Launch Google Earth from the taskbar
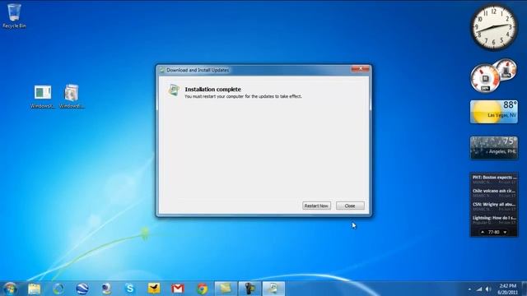Screen dimensions: 527x296 (x=82, y=289)
